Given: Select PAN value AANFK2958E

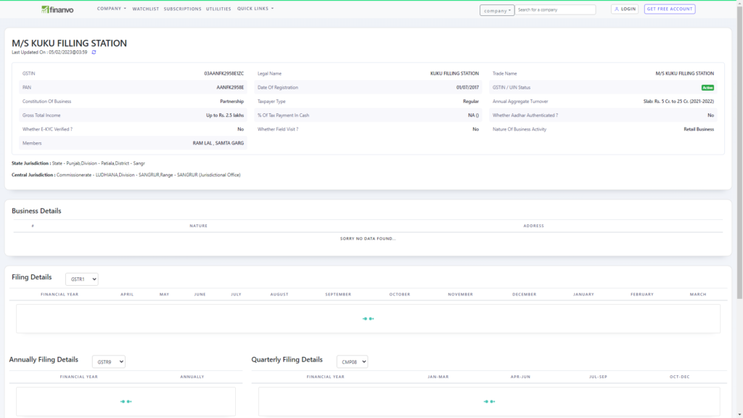Looking at the screenshot, I should pos(230,88).
